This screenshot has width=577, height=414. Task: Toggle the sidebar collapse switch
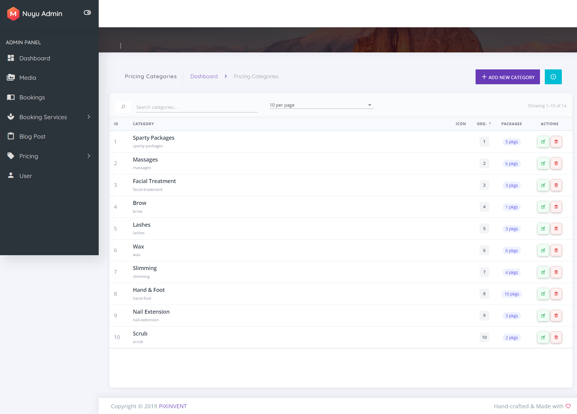(x=87, y=13)
